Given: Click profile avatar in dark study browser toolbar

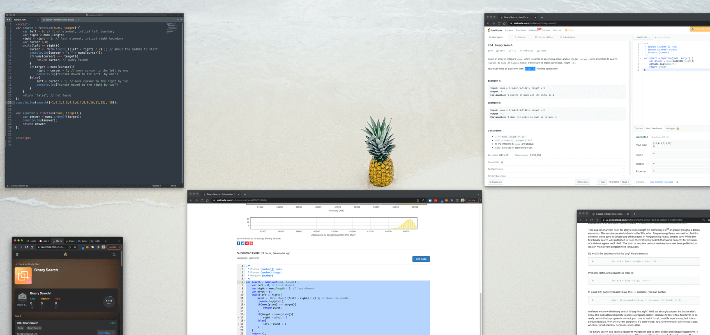Looking at the screenshot, I should 103,247.
